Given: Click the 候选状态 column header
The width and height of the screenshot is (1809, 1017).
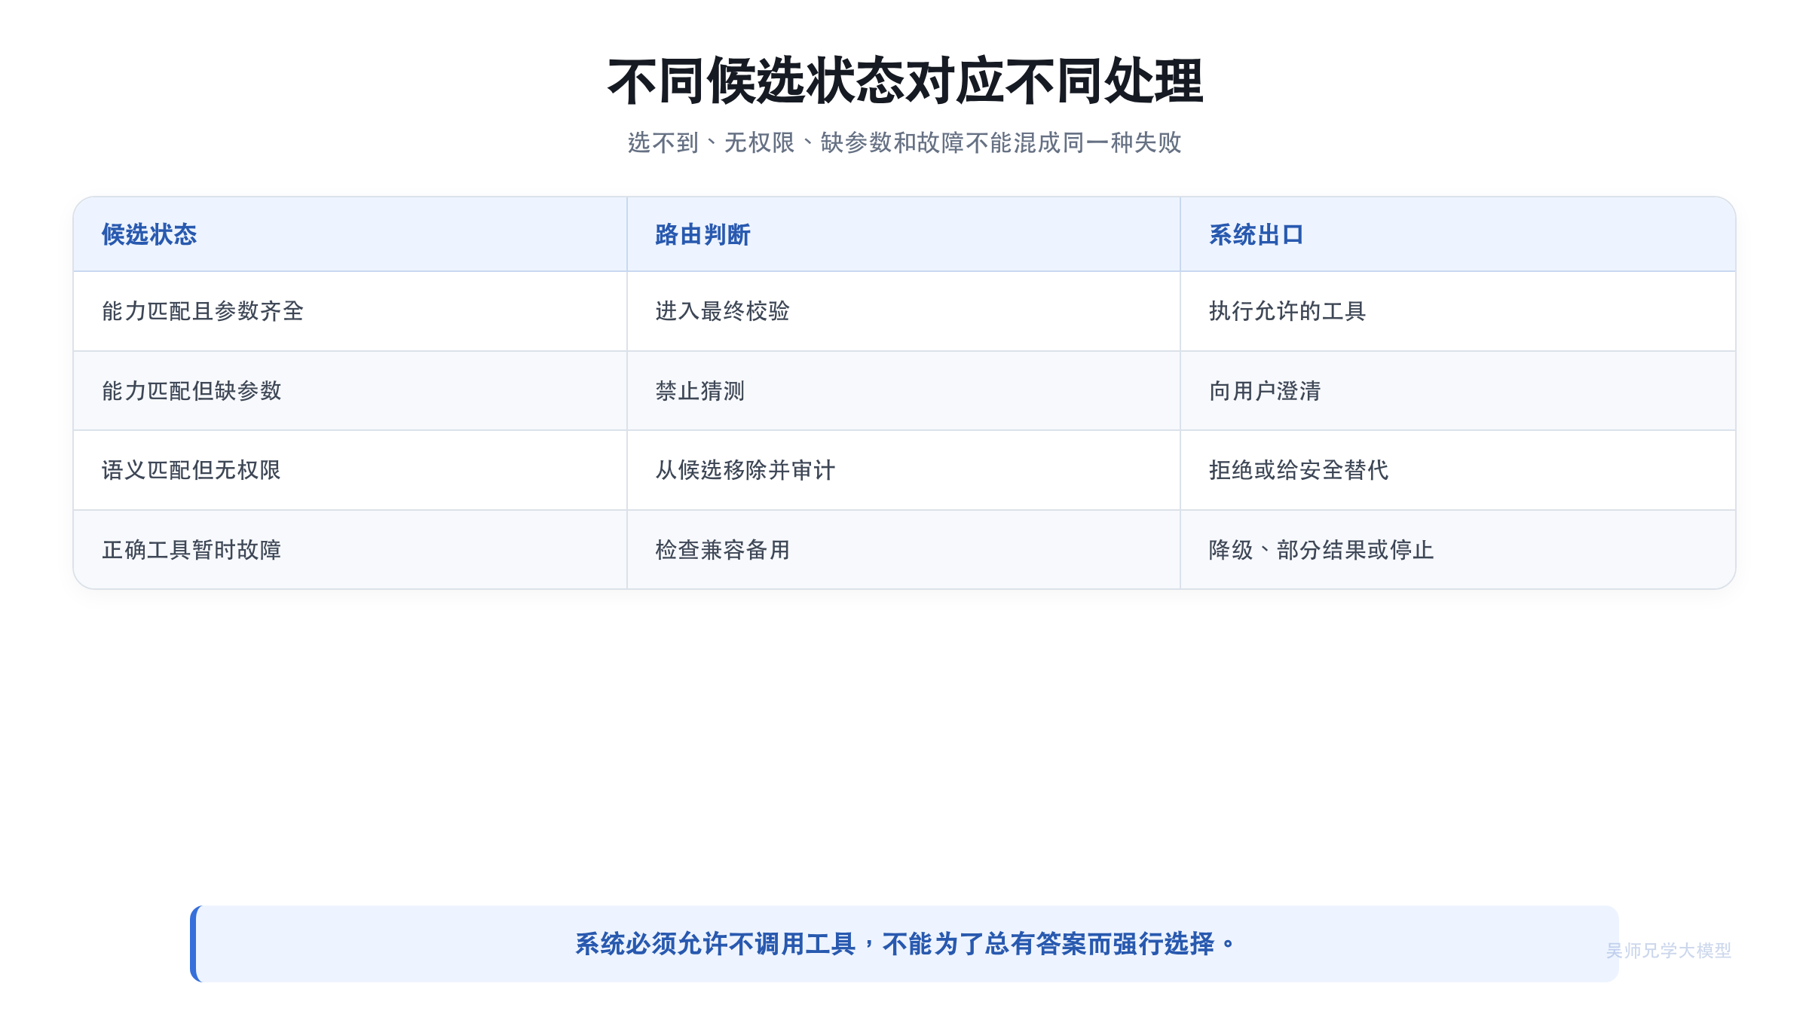Looking at the screenshot, I should (350, 234).
